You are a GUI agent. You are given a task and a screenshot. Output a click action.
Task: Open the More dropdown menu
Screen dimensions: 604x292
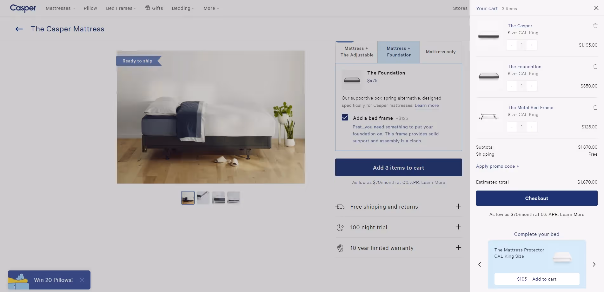click(211, 8)
